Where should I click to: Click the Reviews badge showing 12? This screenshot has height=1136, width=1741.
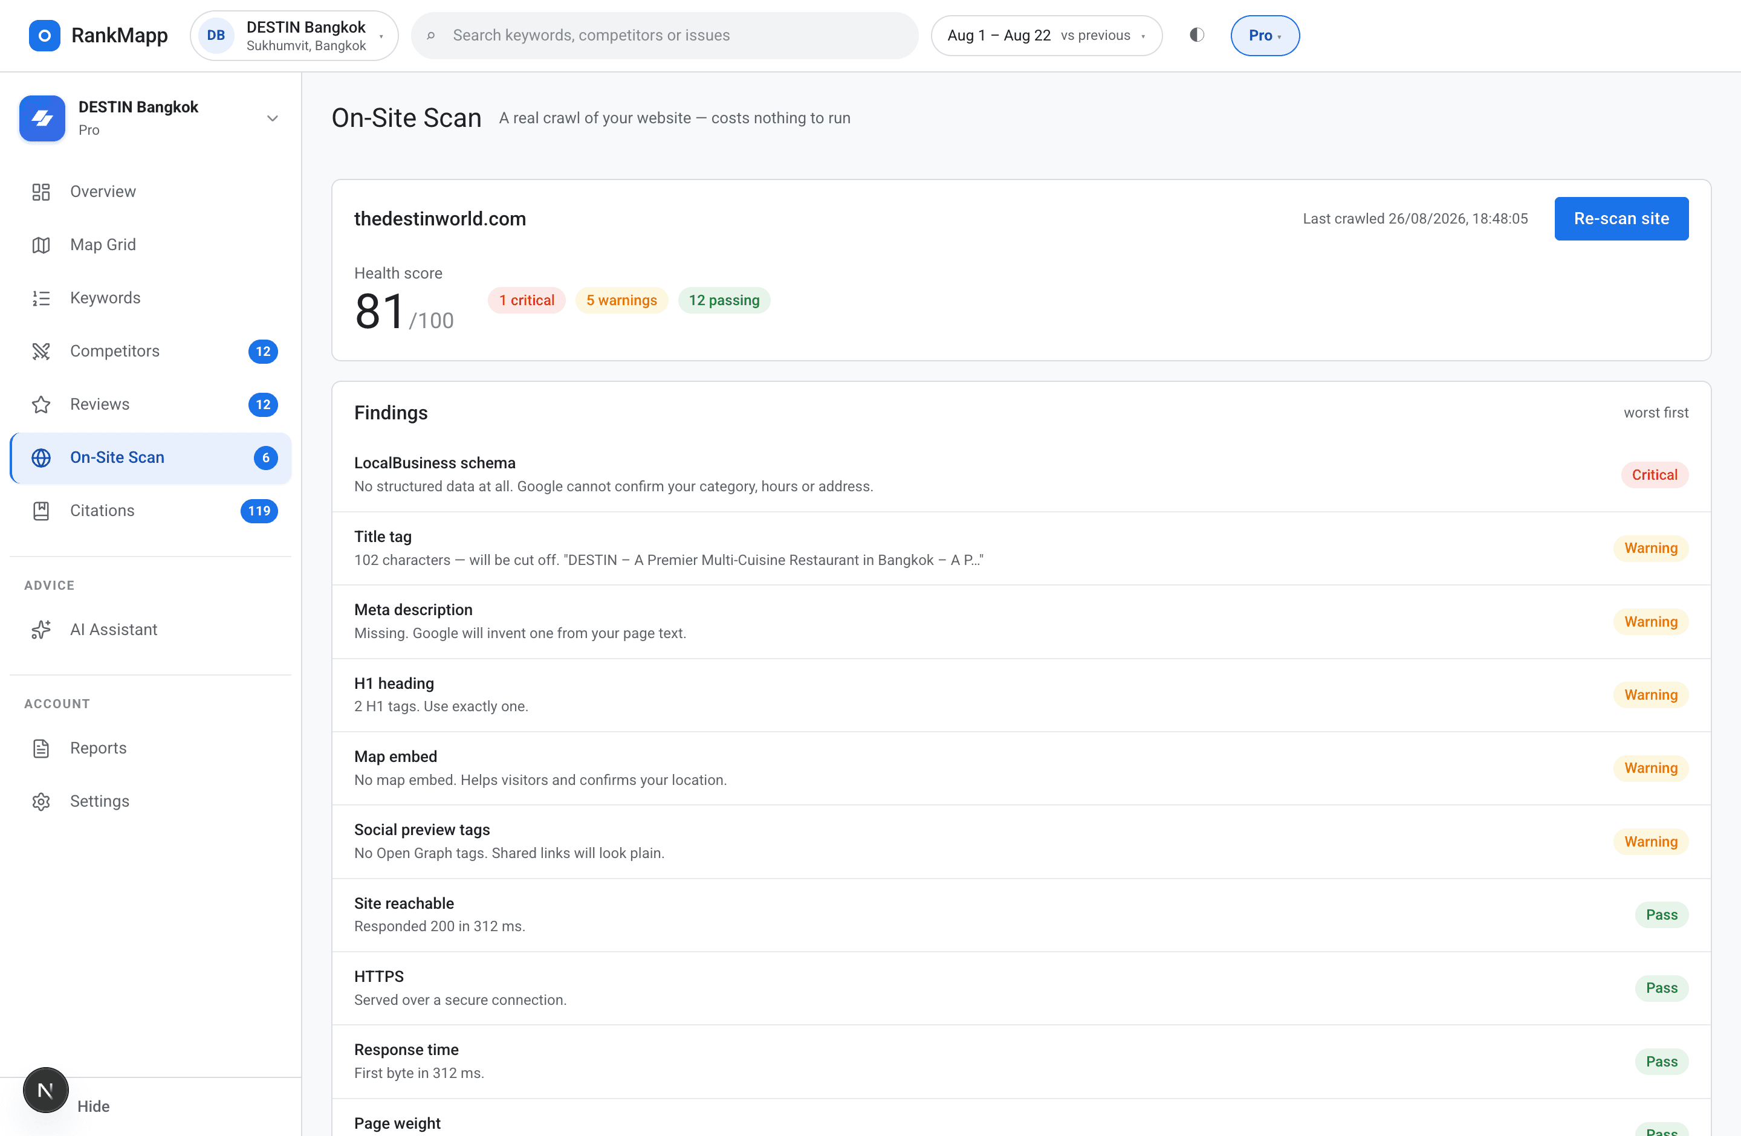[262, 404]
